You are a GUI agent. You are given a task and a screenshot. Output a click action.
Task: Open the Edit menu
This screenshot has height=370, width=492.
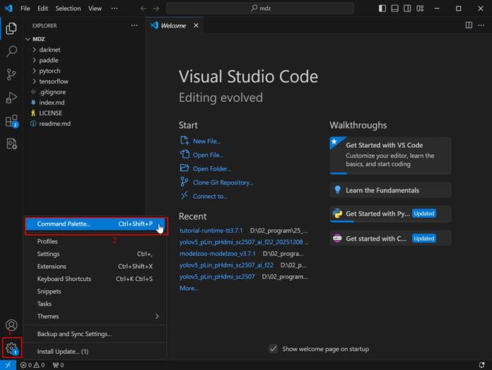pyautogui.click(x=42, y=8)
